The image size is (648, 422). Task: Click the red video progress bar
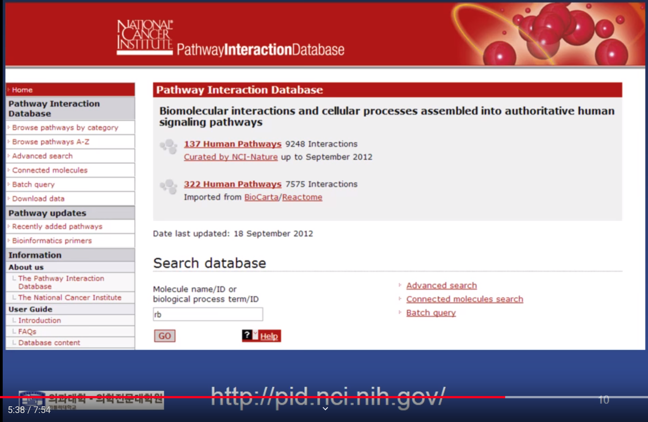pos(252,397)
